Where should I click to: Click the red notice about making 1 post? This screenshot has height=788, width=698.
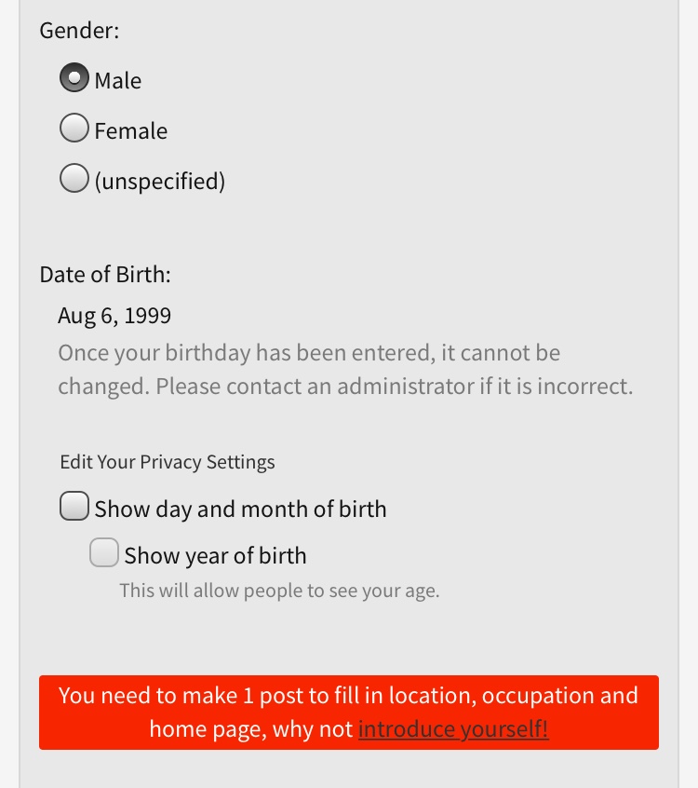pyautogui.click(x=349, y=713)
